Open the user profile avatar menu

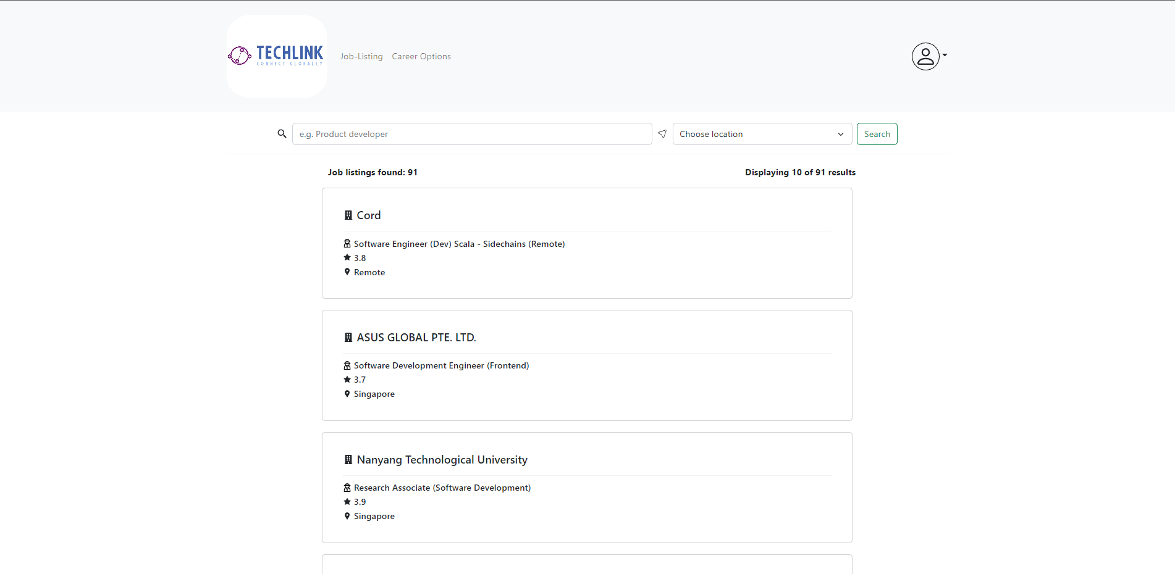coord(925,56)
